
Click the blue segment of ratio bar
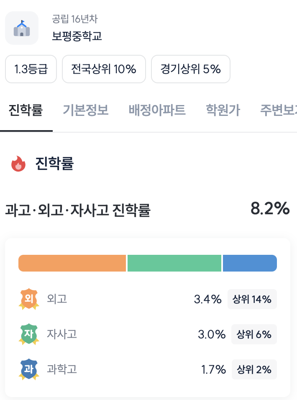(x=250, y=263)
